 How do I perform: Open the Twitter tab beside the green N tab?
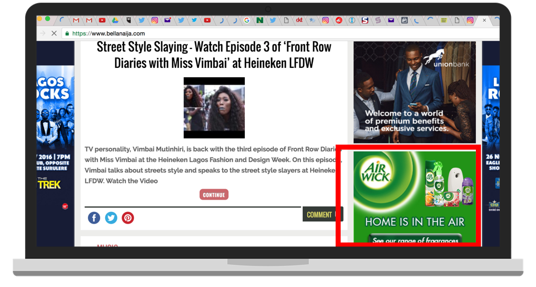point(273,20)
